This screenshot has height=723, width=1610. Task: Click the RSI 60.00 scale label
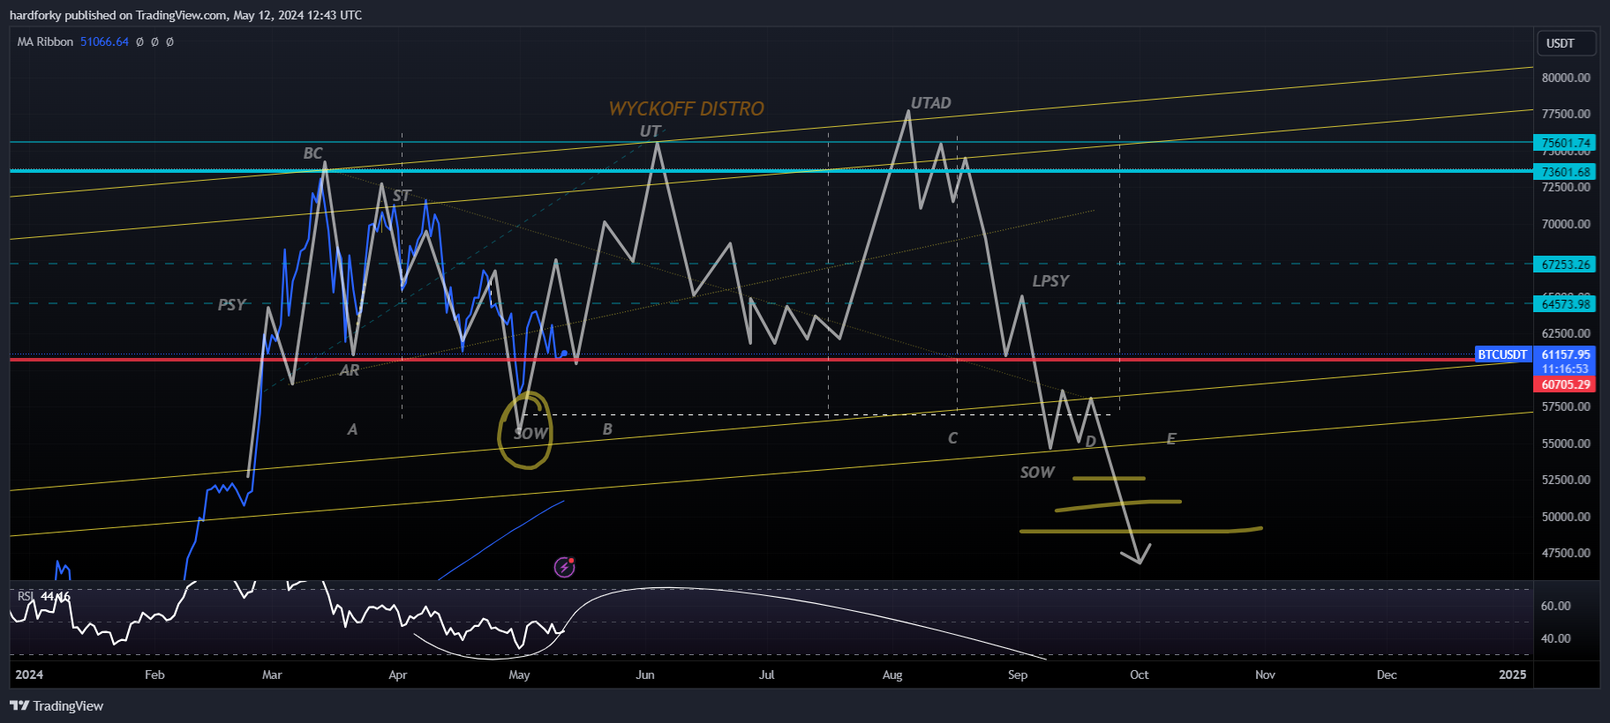coord(1555,606)
